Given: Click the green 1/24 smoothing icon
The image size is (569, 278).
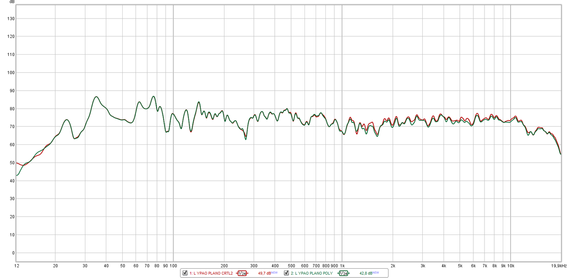Looking at the screenshot, I should pos(344,273).
